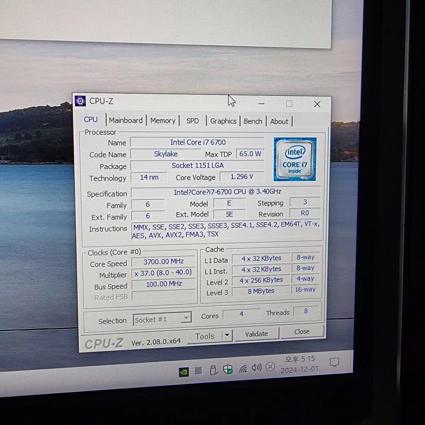Open the notification action center icon
The image size is (425, 425).
point(334,362)
